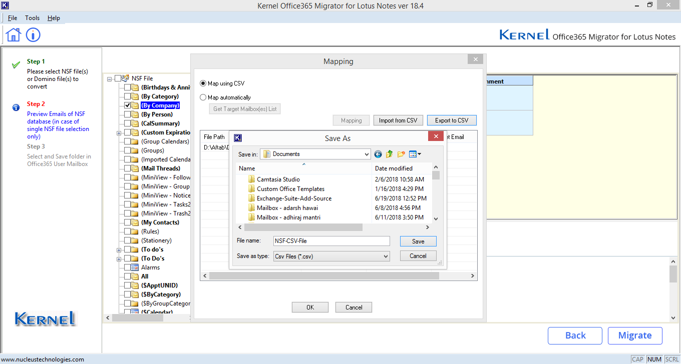Screen dimensions: 681x364
Task: Open the Help menu
Action: 54,18
